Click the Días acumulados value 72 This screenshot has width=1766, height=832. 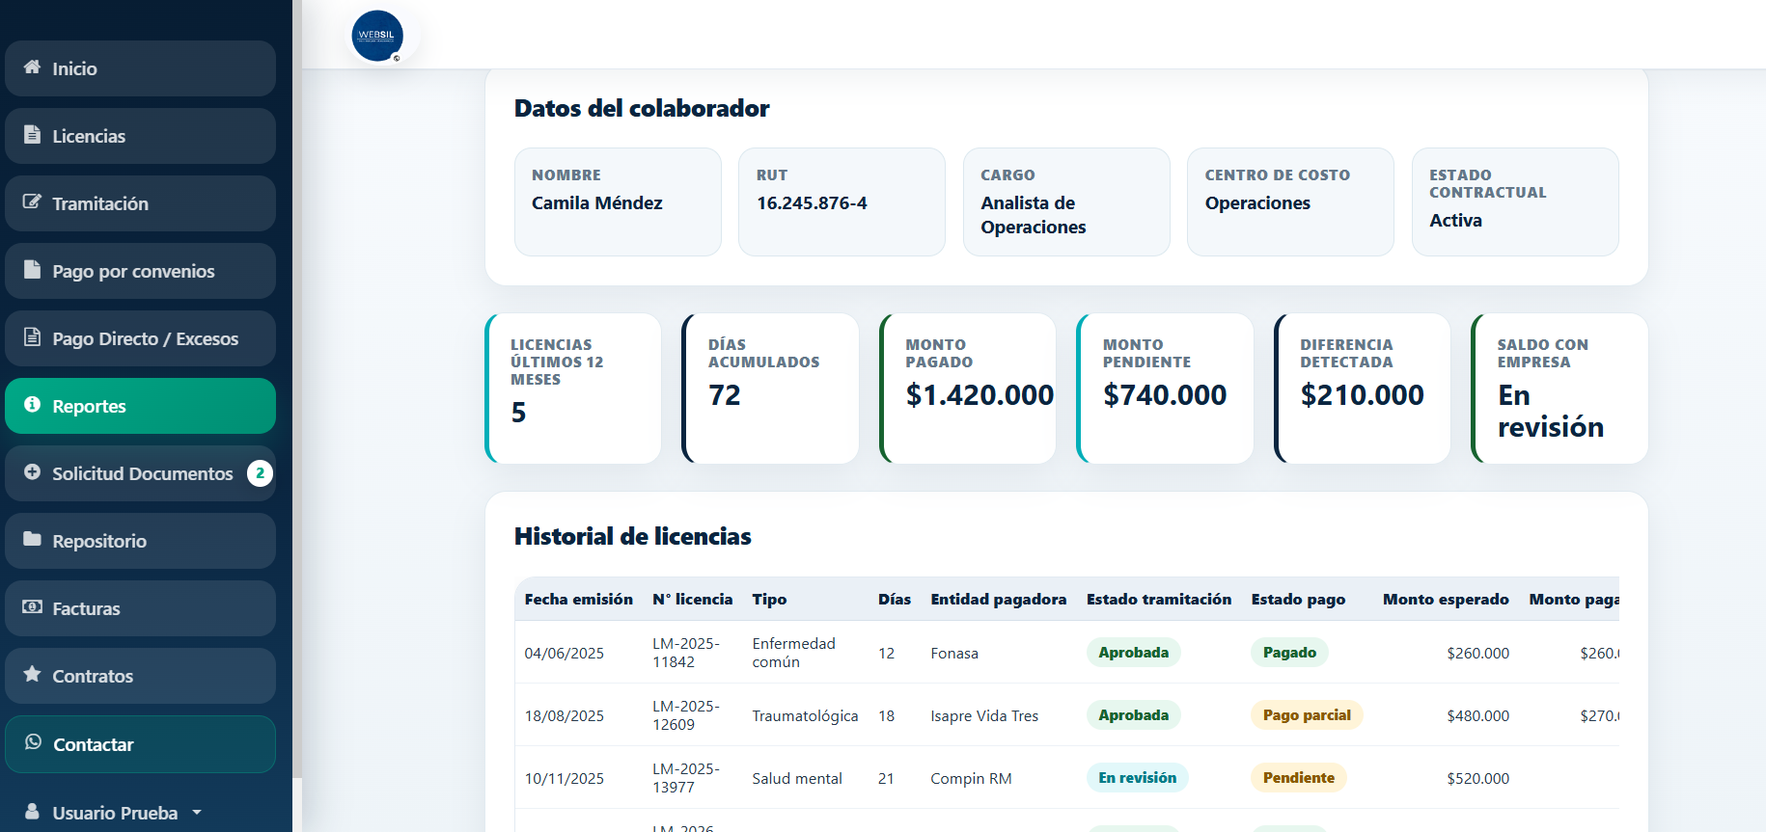pyautogui.click(x=725, y=395)
